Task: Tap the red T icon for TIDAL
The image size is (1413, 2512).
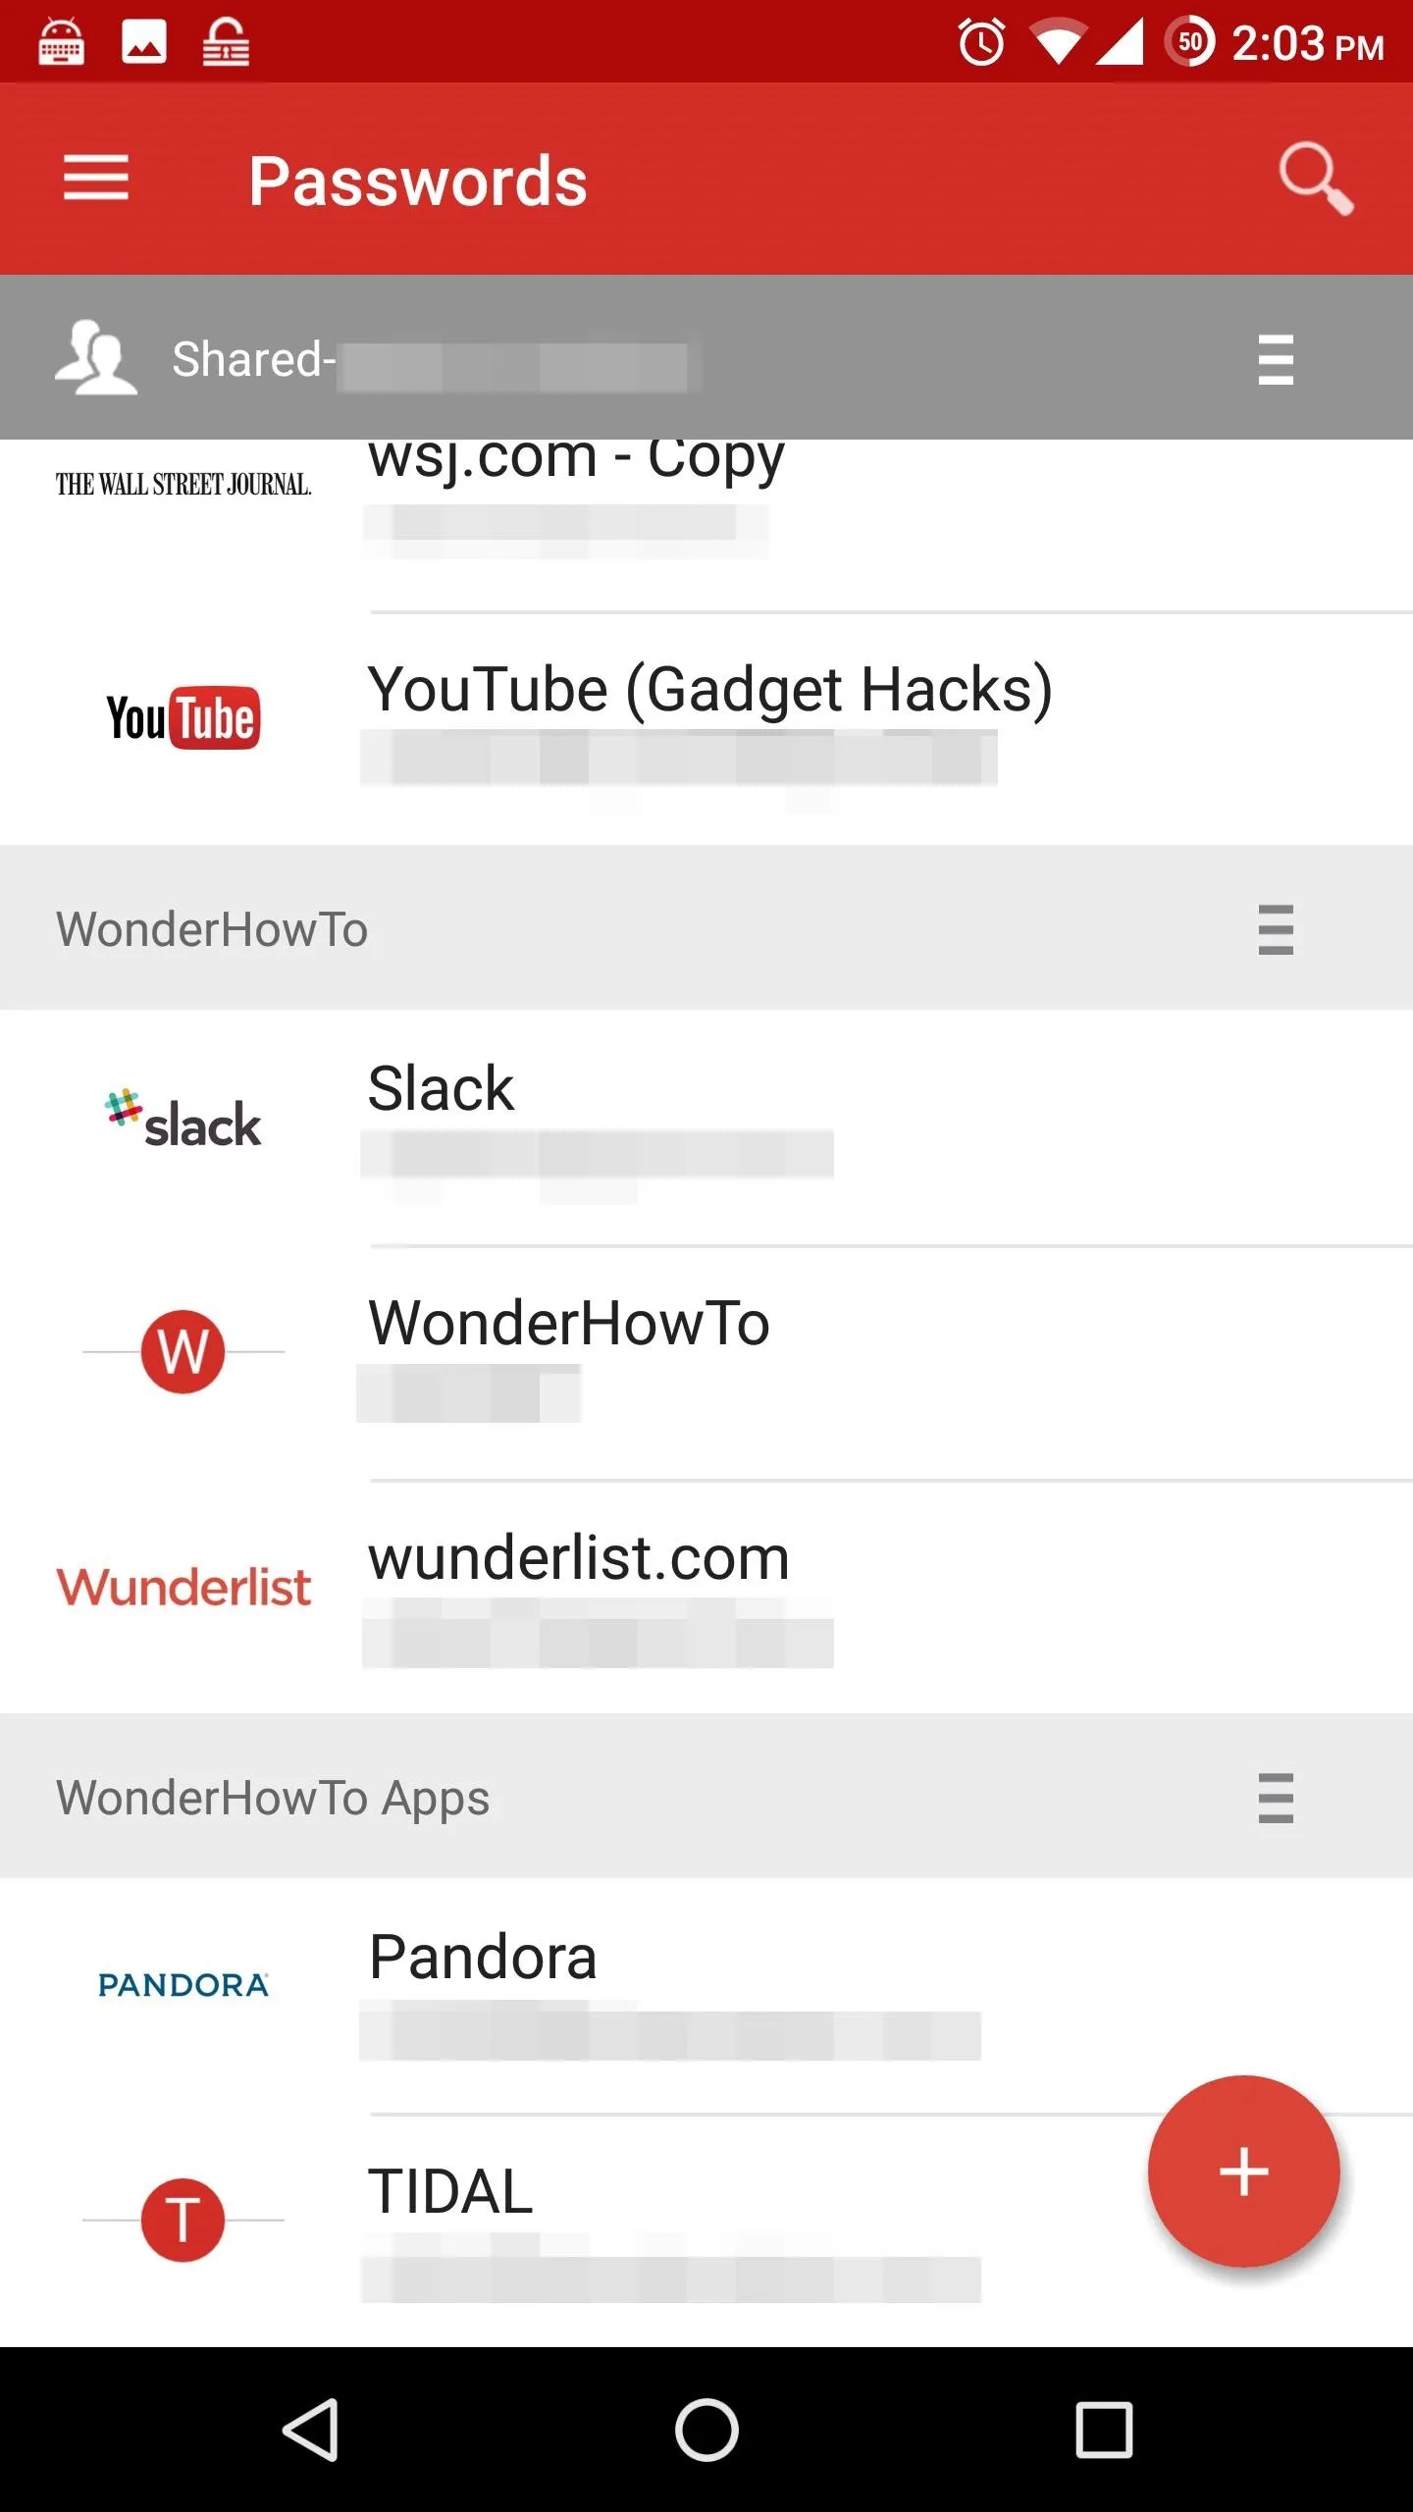Action: [x=183, y=2220]
